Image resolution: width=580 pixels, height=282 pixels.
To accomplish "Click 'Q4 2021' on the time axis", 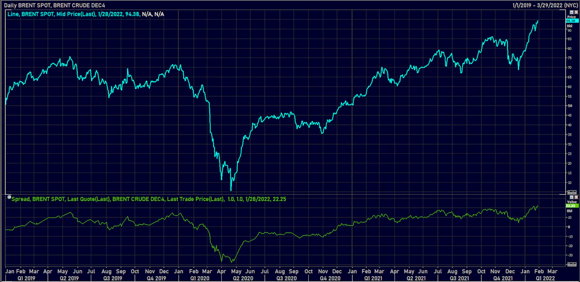I will click(x=502, y=278).
